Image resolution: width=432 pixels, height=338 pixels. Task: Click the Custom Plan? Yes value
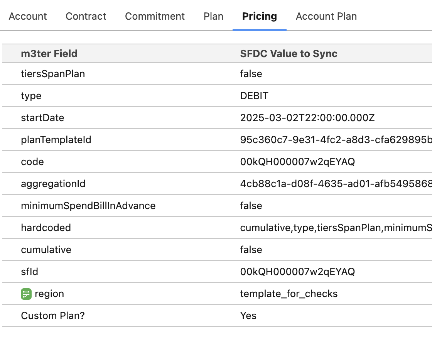tap(248, 316)
